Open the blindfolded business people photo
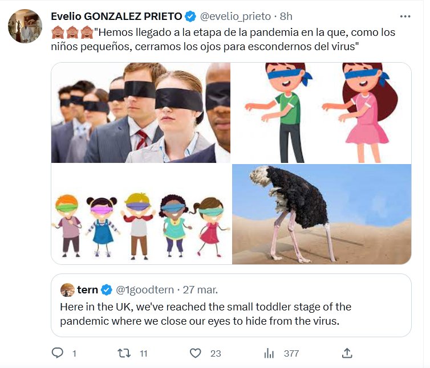Screen dimensions: 430x368 [x=141, y=113]
